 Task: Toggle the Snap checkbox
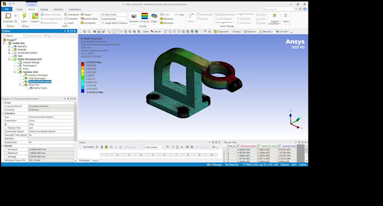coord(176,15)
